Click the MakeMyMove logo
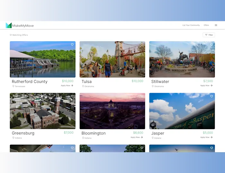The width and height of the screenshot is (225, 173). [x=20, y=25]
